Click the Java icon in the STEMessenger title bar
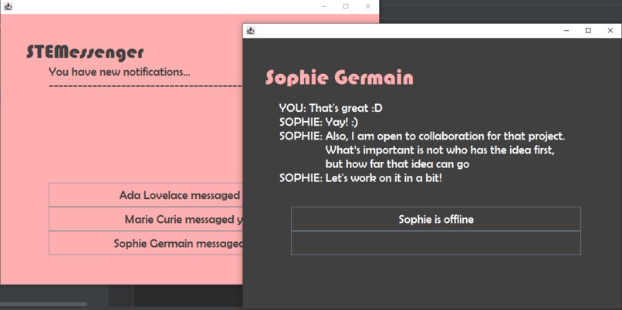 pos(8,6)
